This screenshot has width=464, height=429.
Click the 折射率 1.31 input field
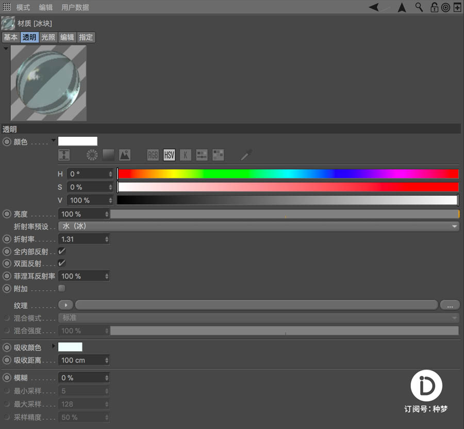pos(84,239)
